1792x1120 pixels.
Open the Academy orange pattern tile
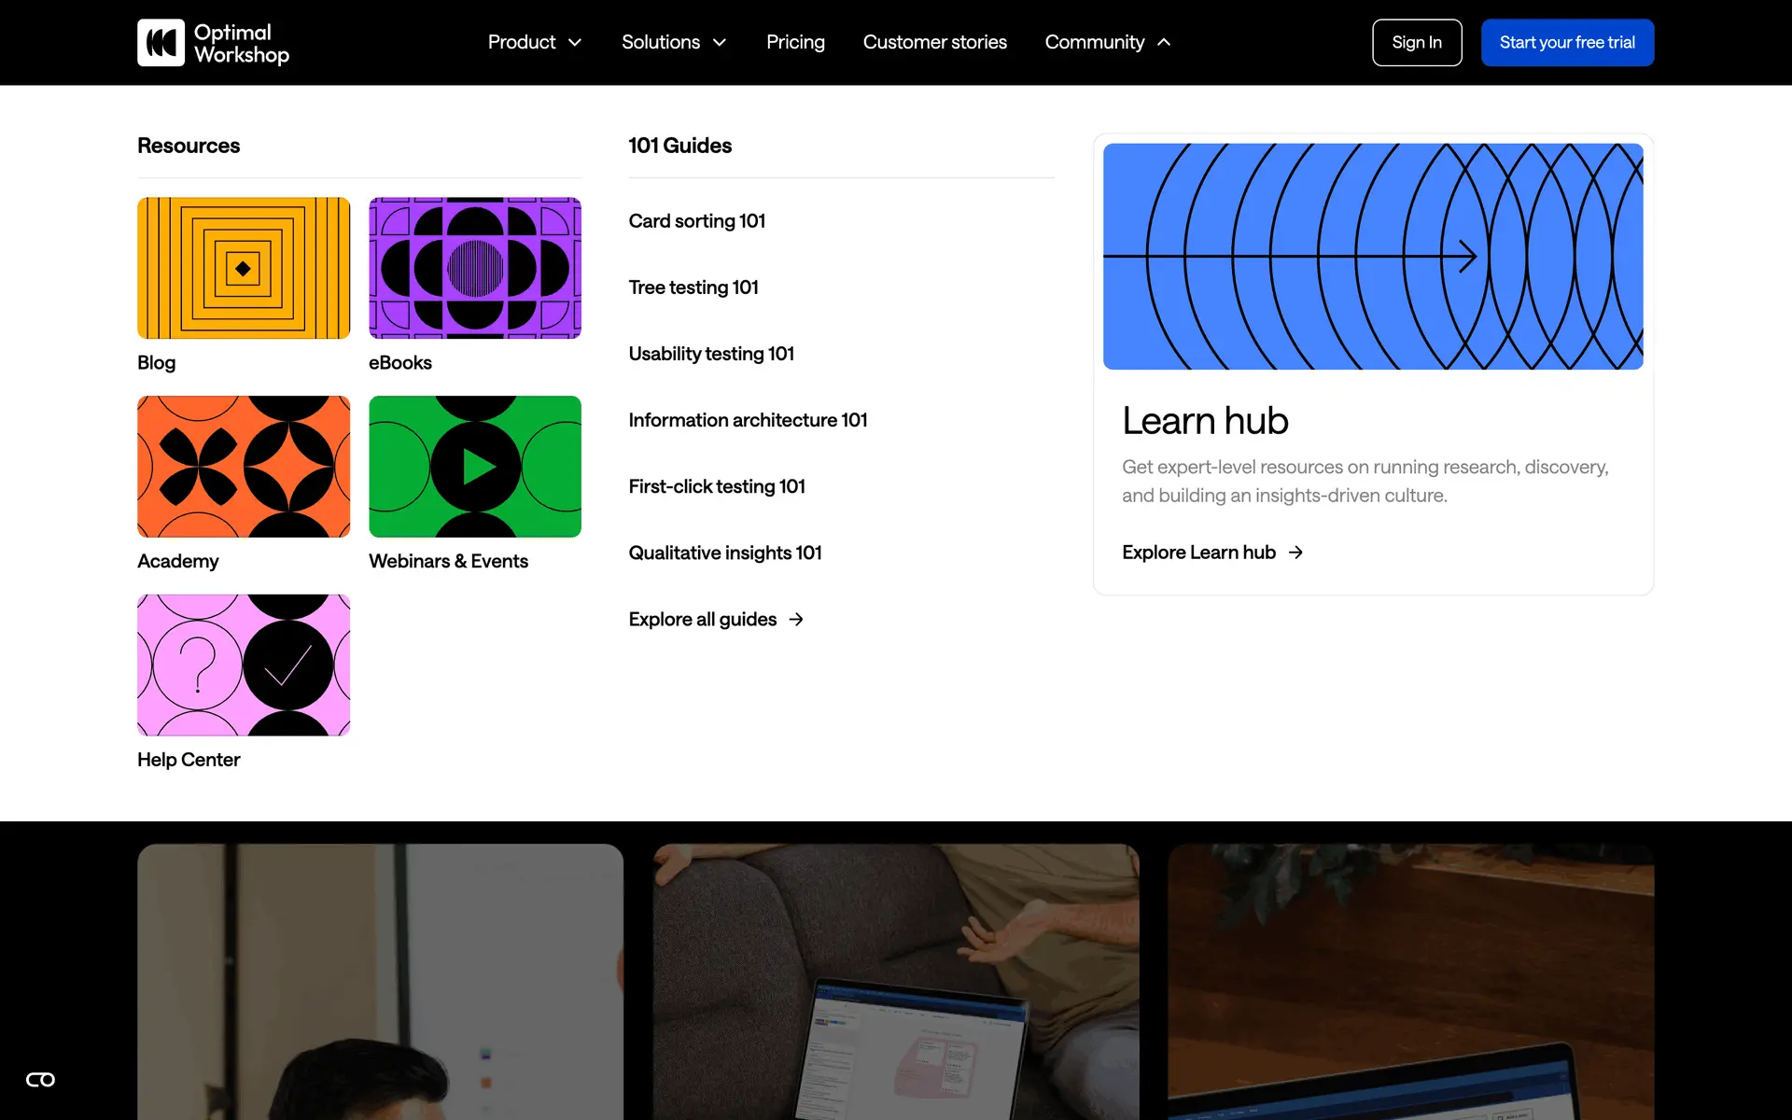click(x=244, y=467)
